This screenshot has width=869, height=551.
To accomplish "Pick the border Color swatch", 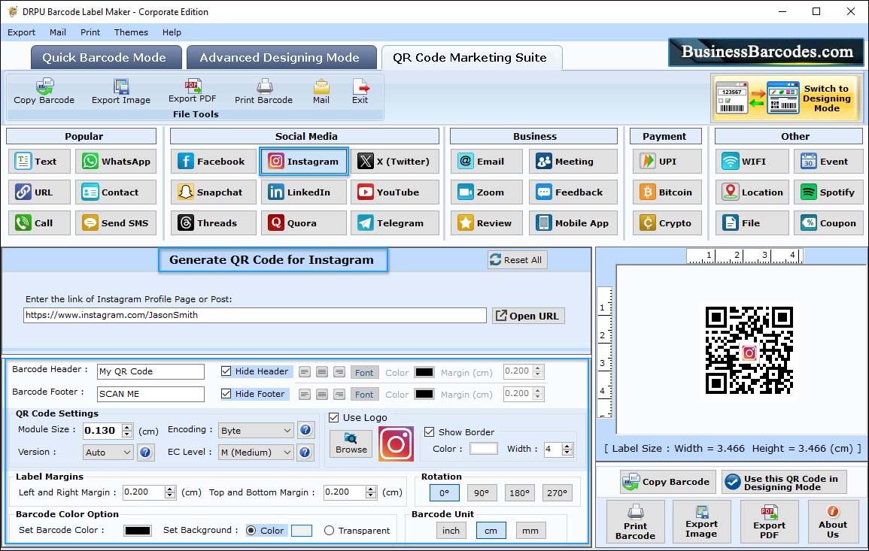I will [x=483, y=449].
